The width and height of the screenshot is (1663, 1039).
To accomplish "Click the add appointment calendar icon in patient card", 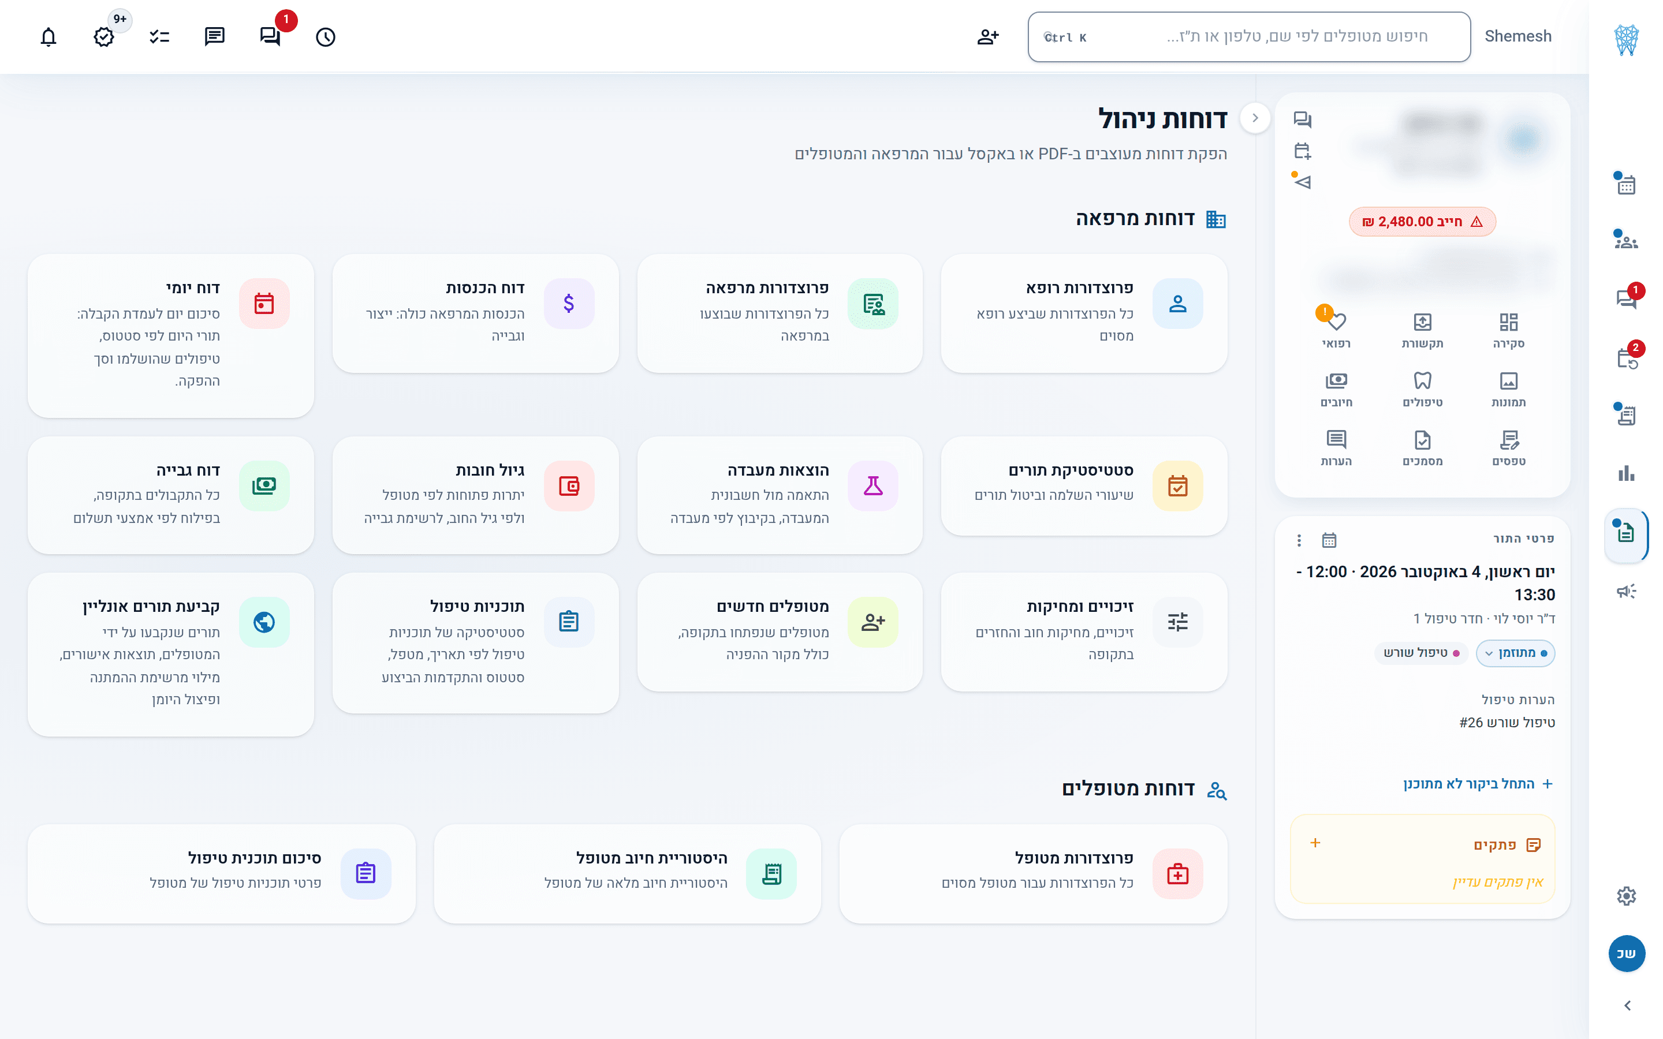I will [1302, 151].
